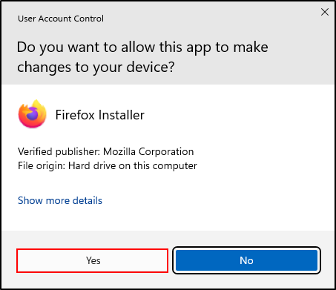Click the User Account Control title text
The image size is (336, 290).
(61, 19)
